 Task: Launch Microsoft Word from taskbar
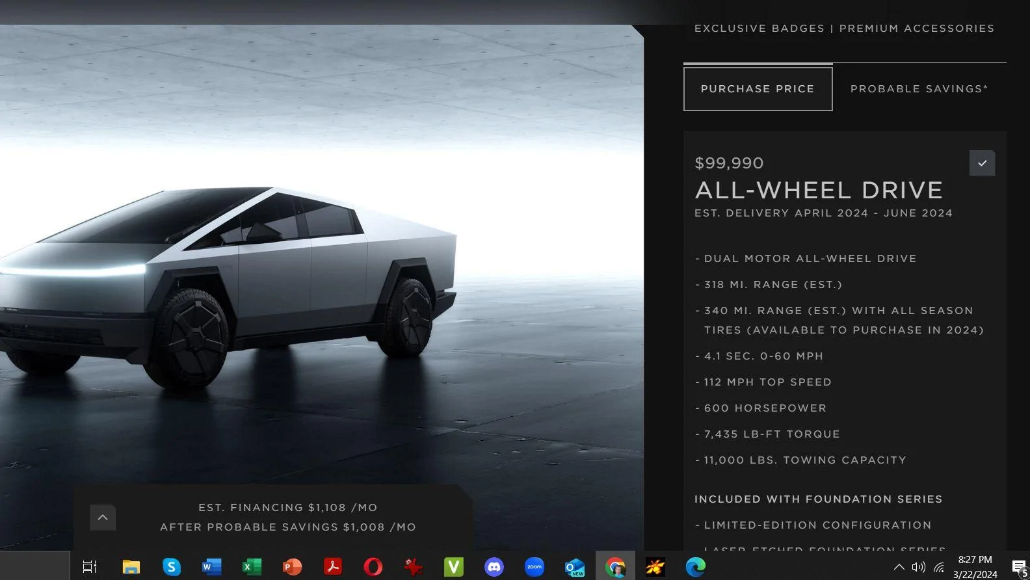coord(212,567)
